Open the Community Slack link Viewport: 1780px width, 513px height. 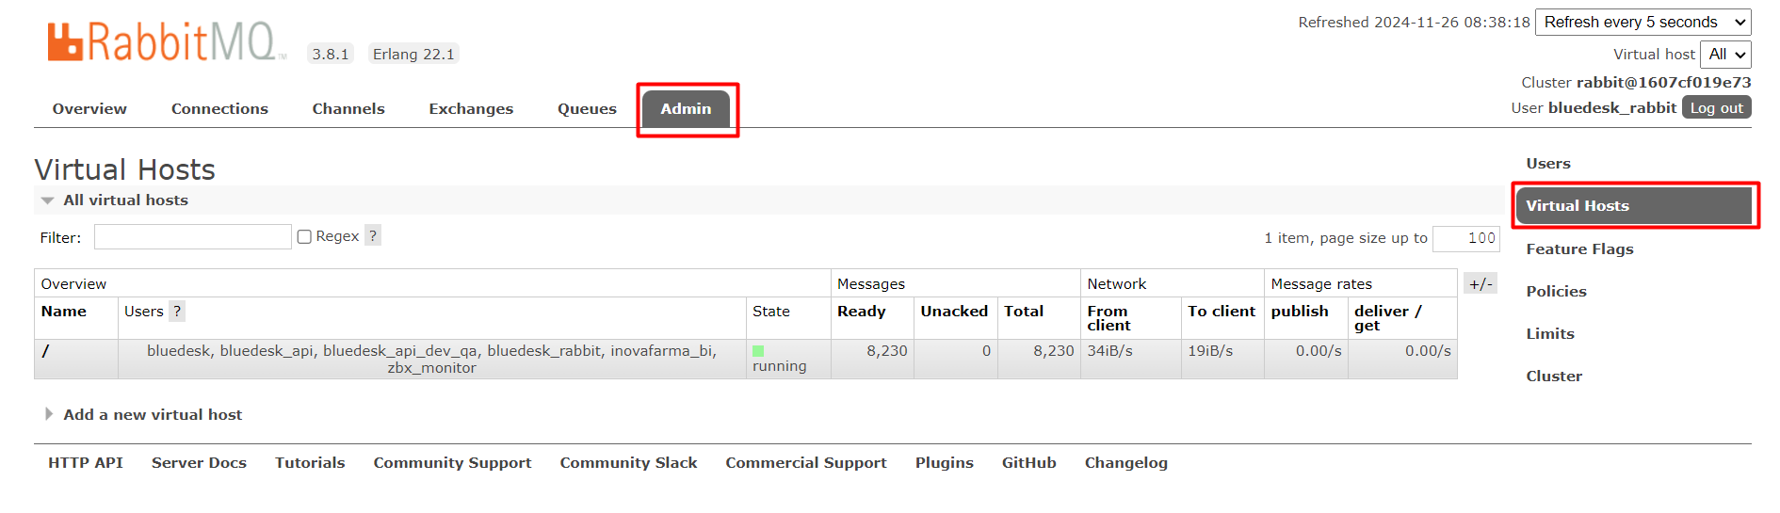(x=628, y=462)
